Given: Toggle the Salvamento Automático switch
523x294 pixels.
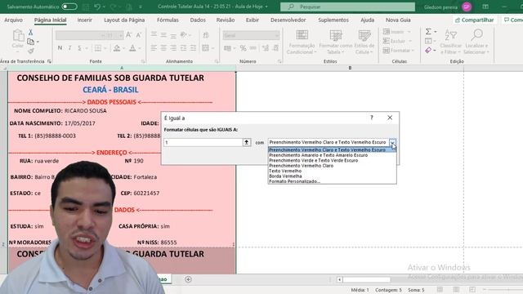Looking at the screenshot, I should pos(69,7).
